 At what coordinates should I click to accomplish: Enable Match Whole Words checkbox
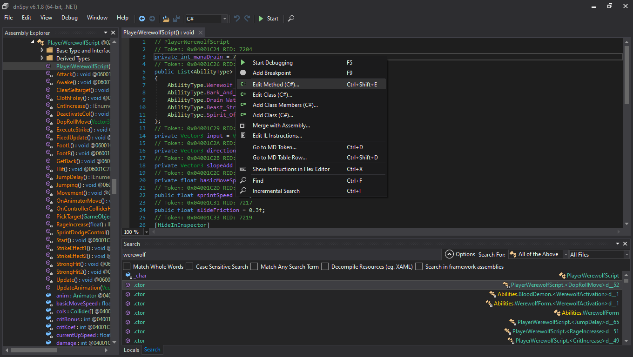(x=127, y=266)
